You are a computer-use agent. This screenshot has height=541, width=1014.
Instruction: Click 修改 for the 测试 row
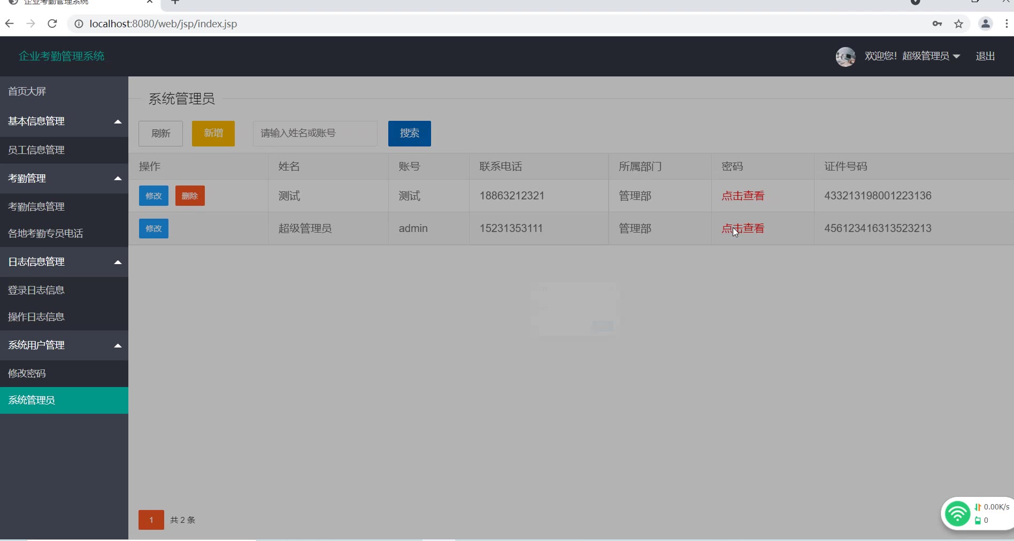coord(153,196)
